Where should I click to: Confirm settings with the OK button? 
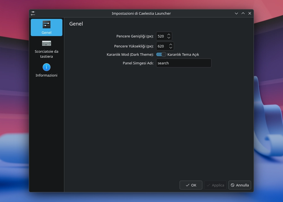tap(191, 185)
